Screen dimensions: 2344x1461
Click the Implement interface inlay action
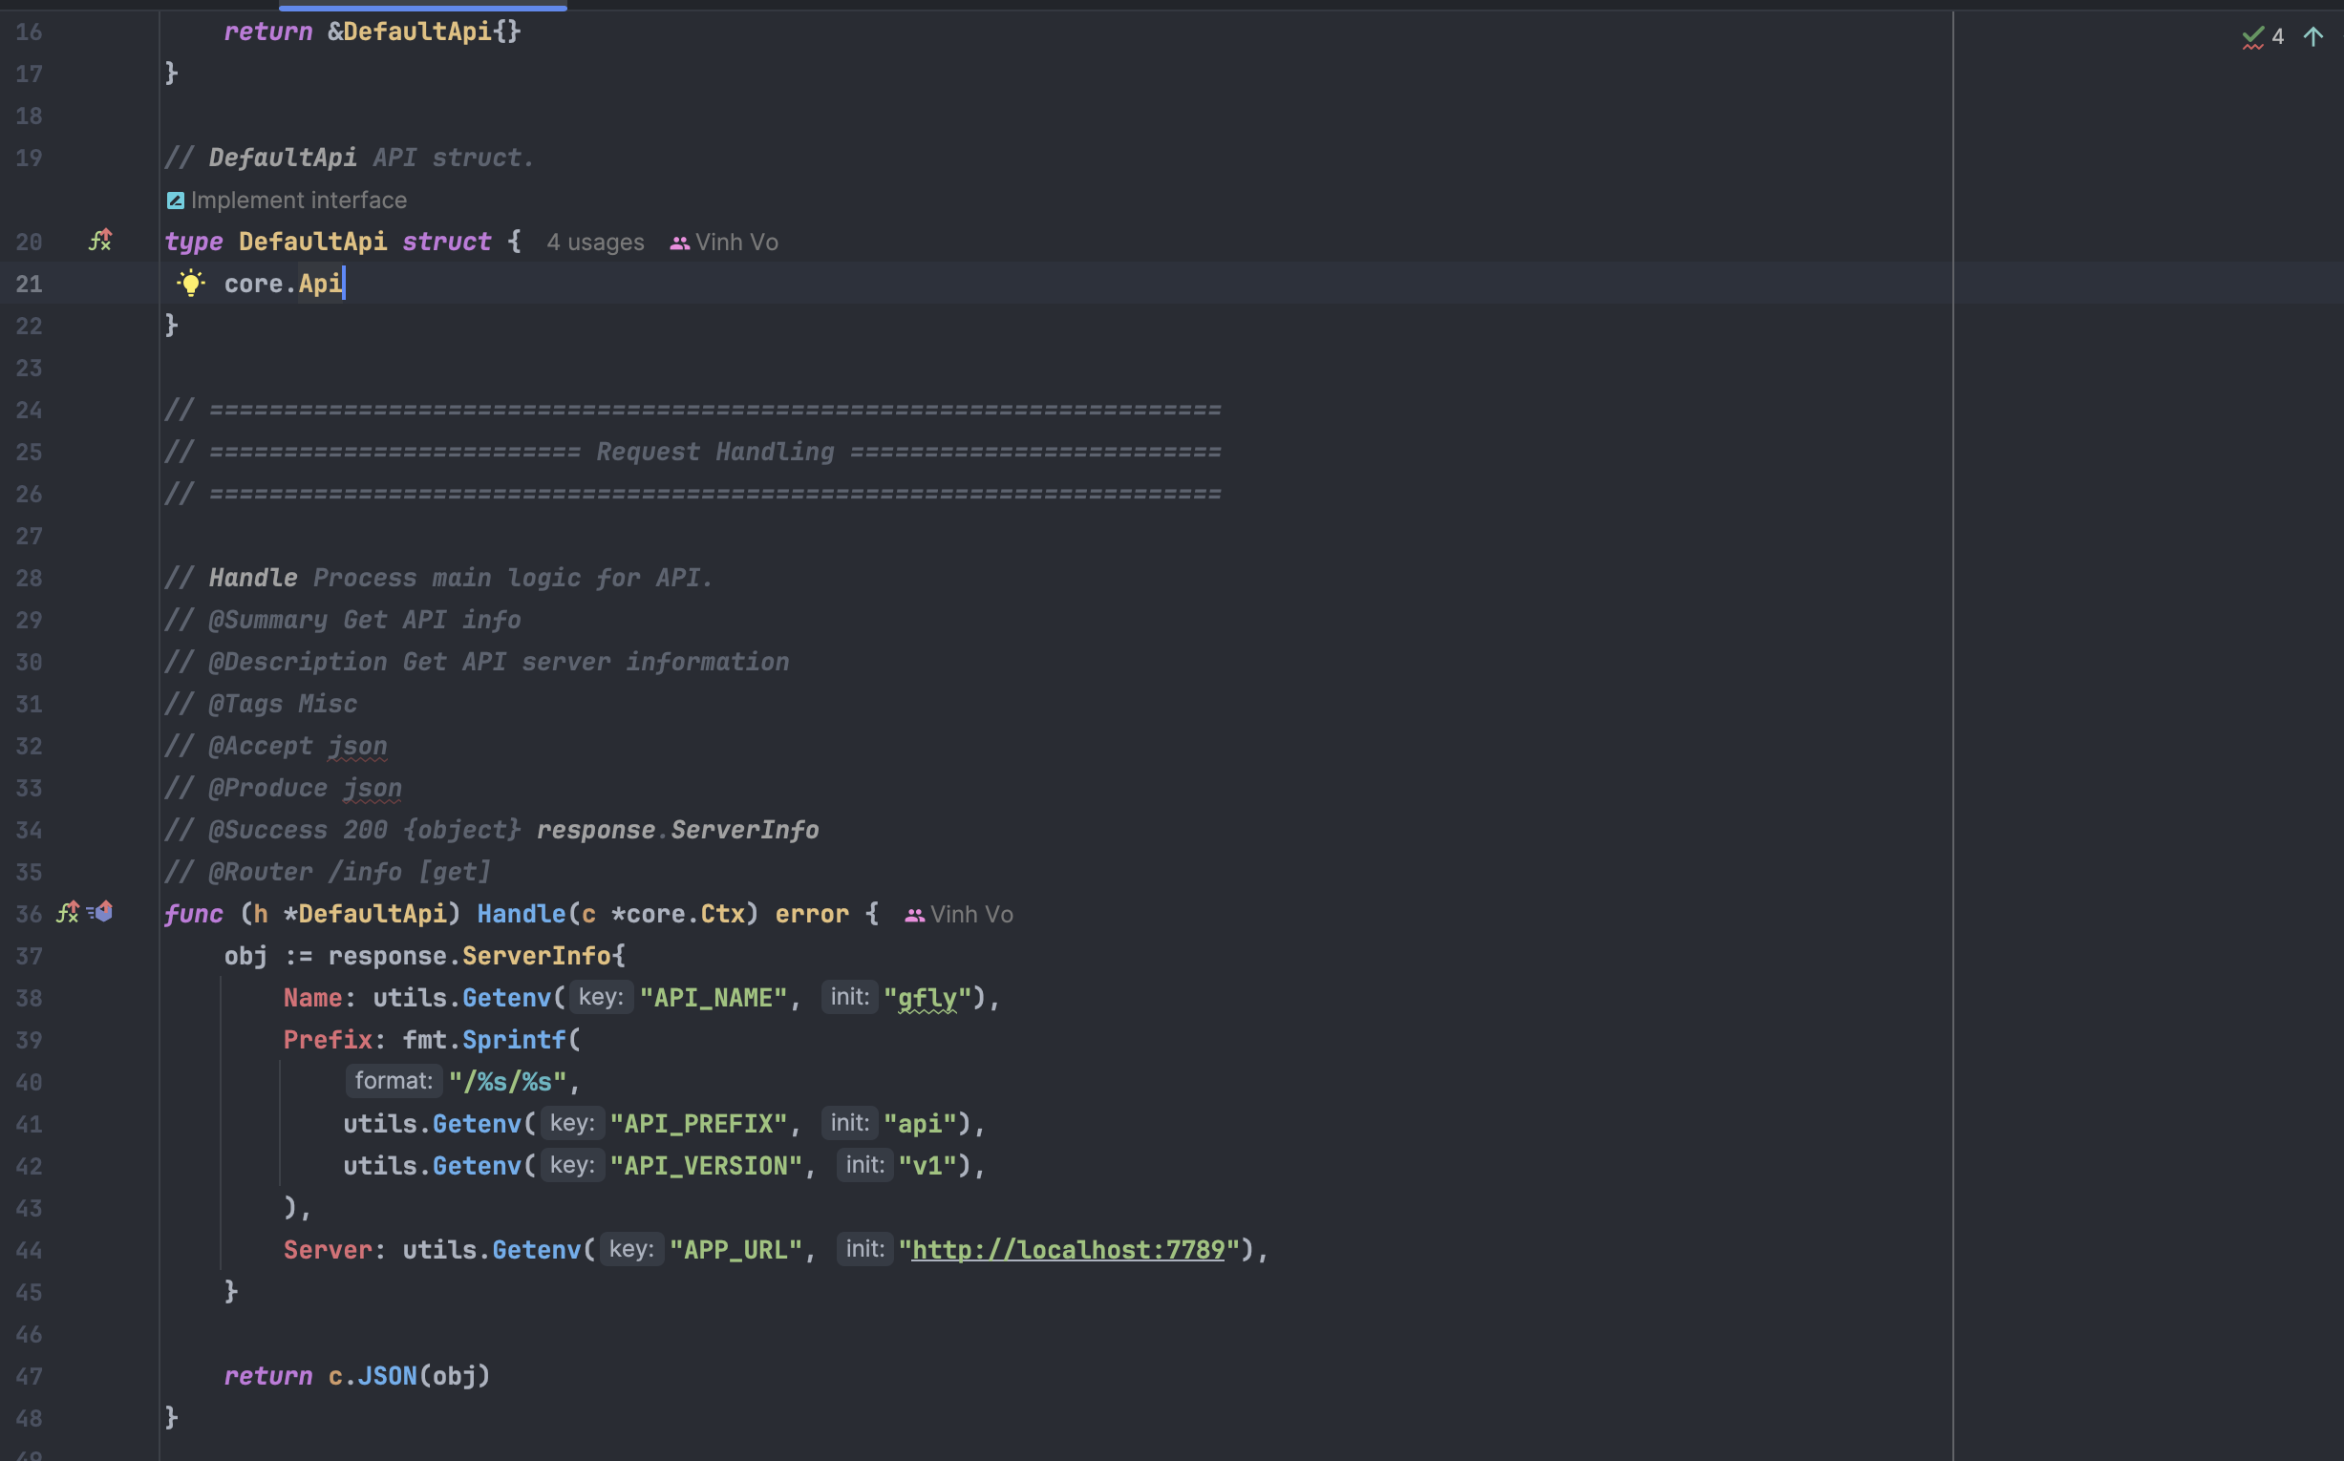pos(298,200)
